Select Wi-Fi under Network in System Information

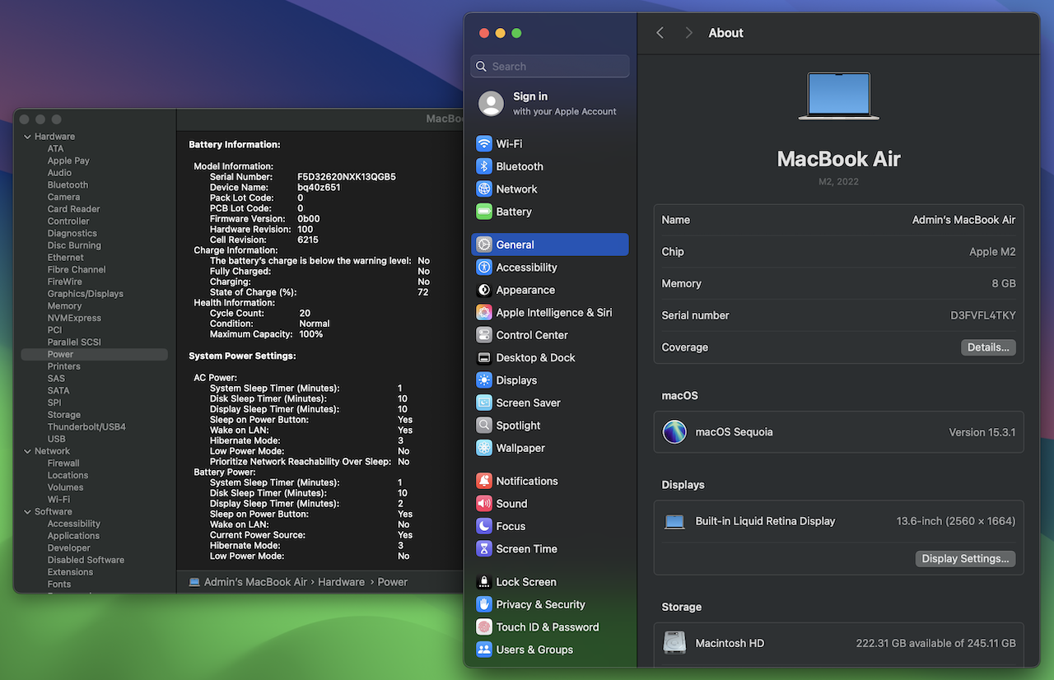58,499
